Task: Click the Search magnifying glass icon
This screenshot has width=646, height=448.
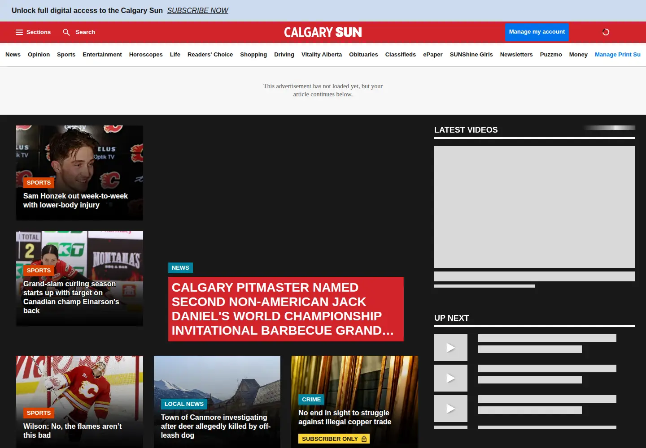Action: click(66, 32)
